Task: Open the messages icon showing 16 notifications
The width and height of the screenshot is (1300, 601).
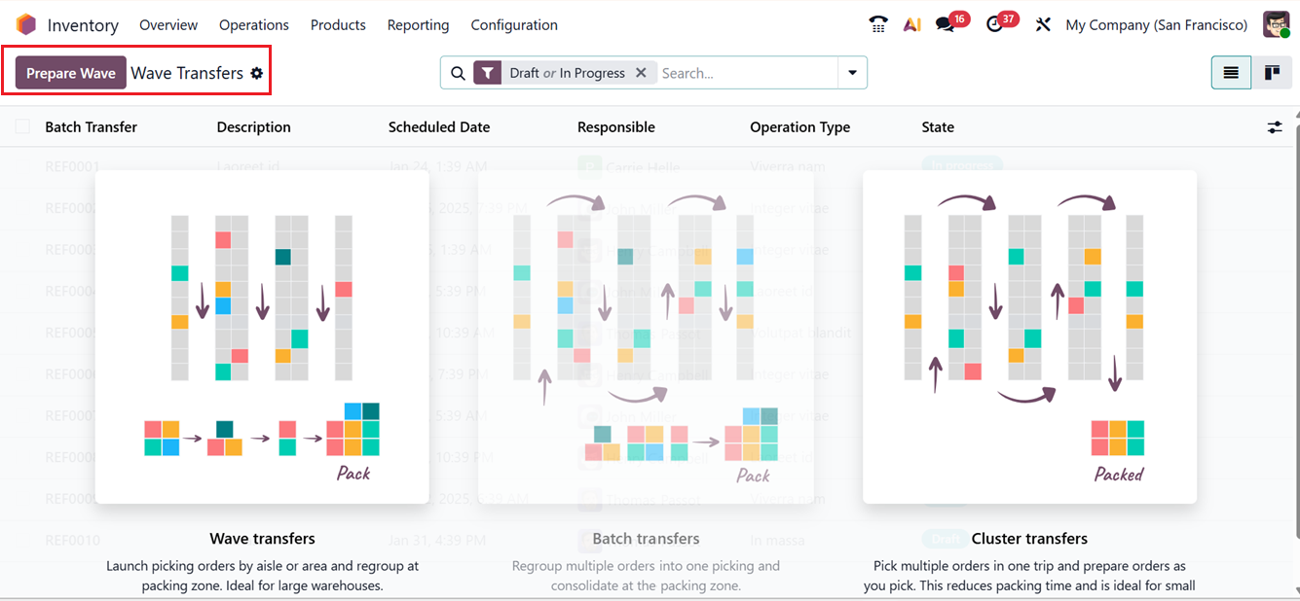Action: coord(944,24)
